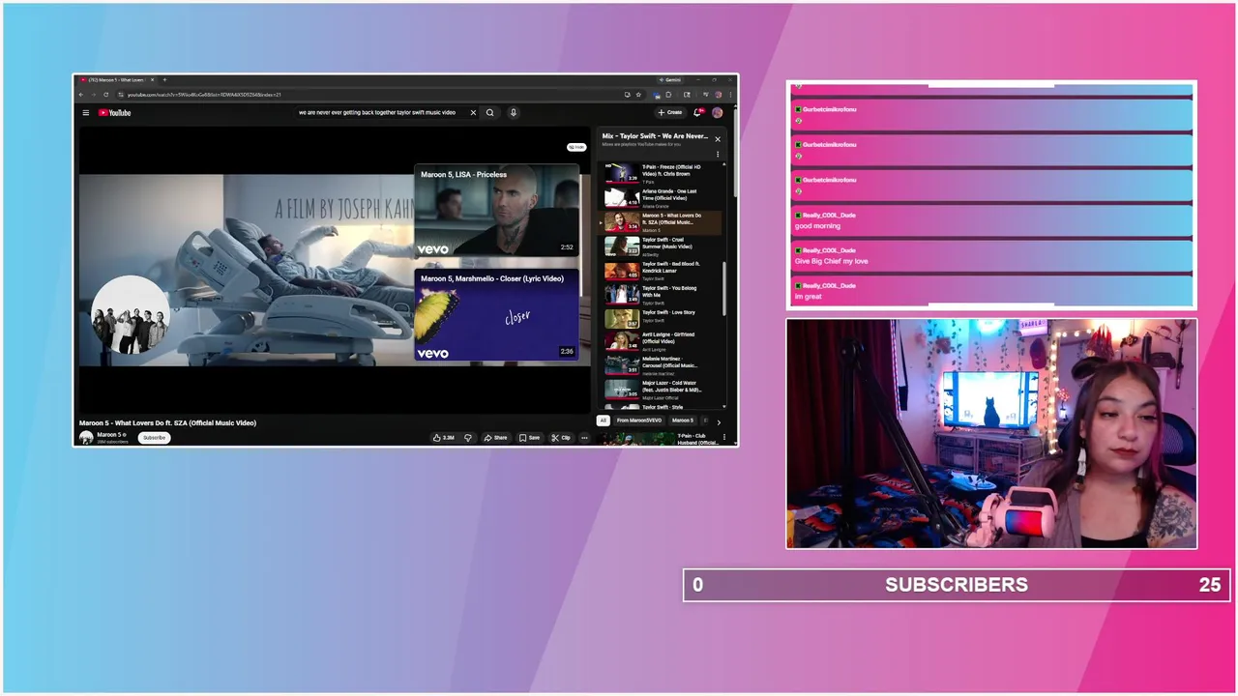Dislike the Maroon 5 video
Screen dimensions: 1238x696
pyautogui.click(x=468, y=438)
